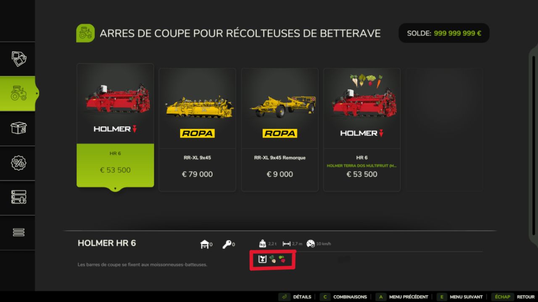Select the Ropa RR-XL 9x45 card
The width and height of the screenshot is (538, 302).
[197, 130]
